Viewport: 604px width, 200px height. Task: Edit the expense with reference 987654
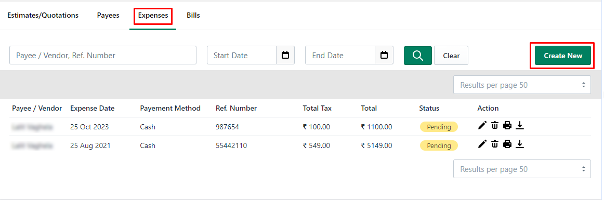click(482, 125)
